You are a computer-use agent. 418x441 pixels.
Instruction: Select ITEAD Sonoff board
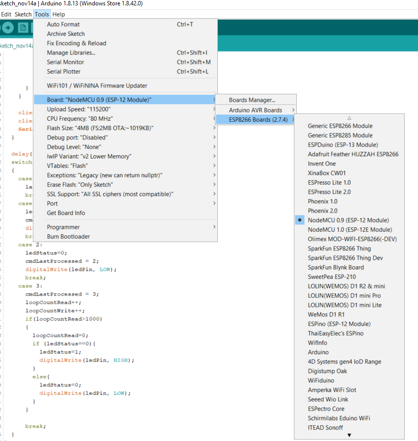pos(349,428)
